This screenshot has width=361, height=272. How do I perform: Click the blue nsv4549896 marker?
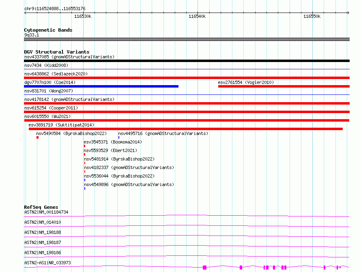(x=85, y=188)
